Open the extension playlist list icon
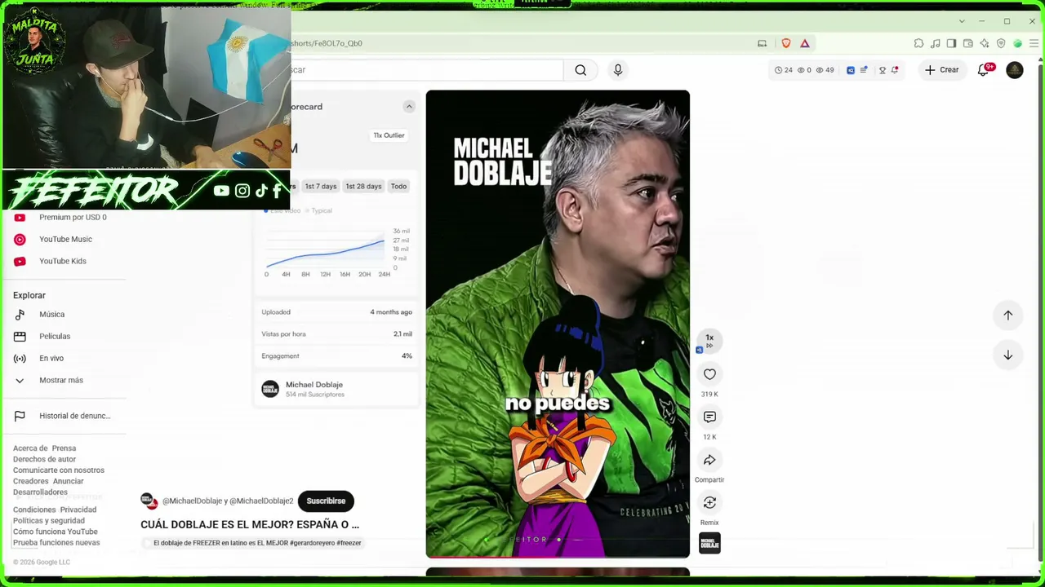Image resolution: width=1045 pixels, height=587 pixels. 864,70
